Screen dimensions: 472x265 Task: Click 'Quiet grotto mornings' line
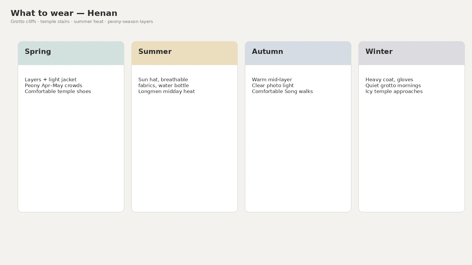393,85
